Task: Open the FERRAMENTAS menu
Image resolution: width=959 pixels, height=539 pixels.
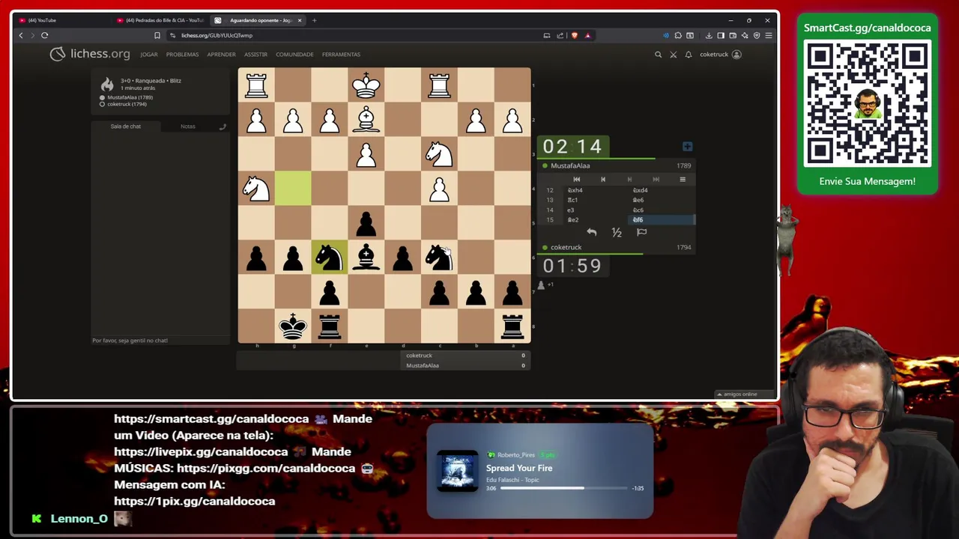Action: pyautogui.click(x=341, y=55)
